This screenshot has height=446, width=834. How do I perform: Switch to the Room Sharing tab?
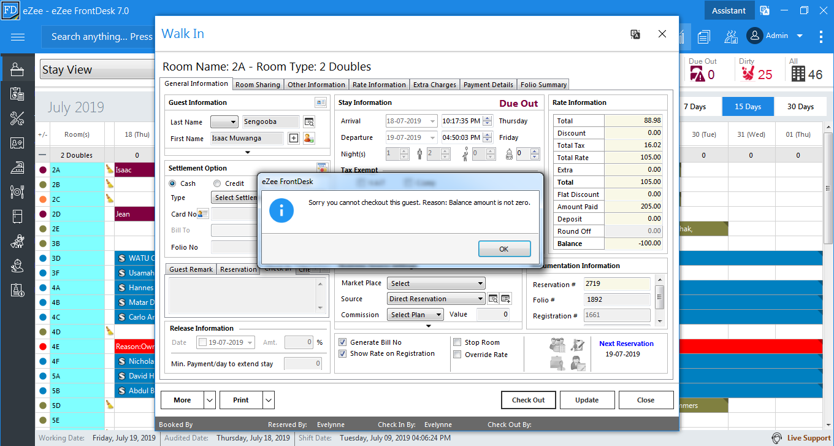pyautogui.click(x=258, y=85)
